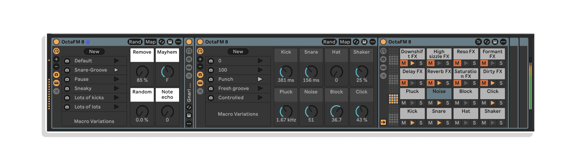Image resolution: width=577 pixels, height=165 pixels.
Task: Save preset of rack with Kick and Snare knobs
Action: coord(364,42)
